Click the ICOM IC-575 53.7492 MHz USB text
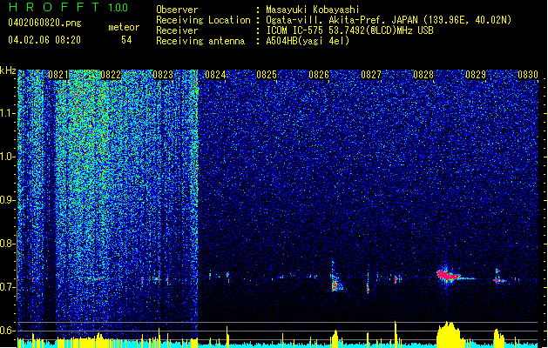Screen dimensions: 548x348 (x=349, y=30)
